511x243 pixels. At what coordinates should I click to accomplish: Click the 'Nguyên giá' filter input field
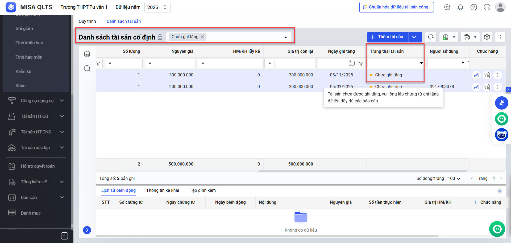pos(175,63)
